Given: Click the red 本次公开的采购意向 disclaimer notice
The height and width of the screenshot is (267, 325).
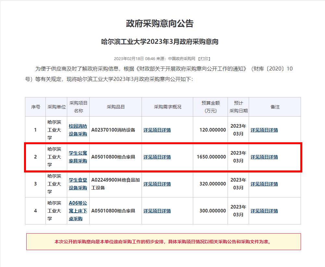Looking at the screenshot, I should 164,242.
